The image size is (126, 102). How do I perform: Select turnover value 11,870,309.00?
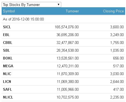(68, 74)
